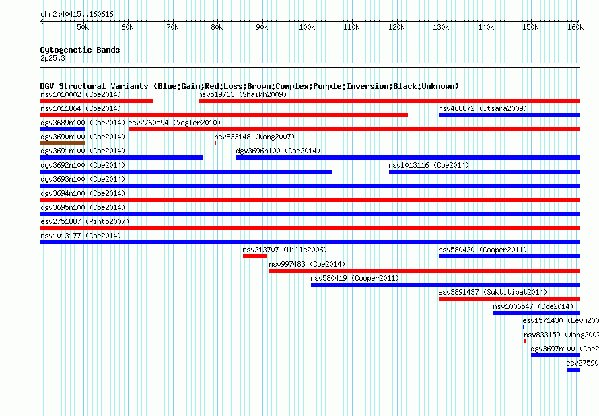Click the thin red line of nsv833148
The width and height of the screenshot is (599, 416).
click(x=398, y=143)
